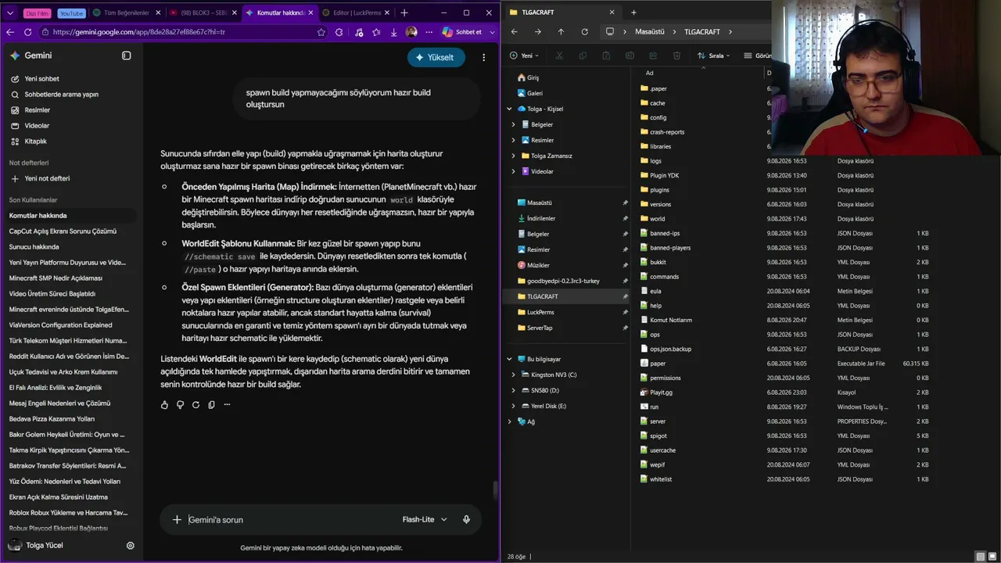Viewport: 1001px width, 563px height.
Task: Click the Gemini'a sorun prompt field
Action: [x=289, y=519]
